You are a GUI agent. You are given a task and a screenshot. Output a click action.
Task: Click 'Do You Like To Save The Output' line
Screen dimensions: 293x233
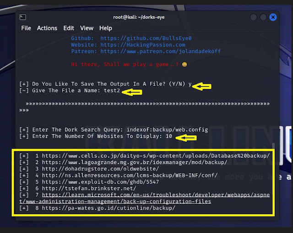pyautogui.click(x=105, y=84)
